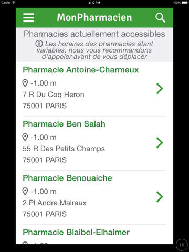
Task: Click location pin for Pharmacie Antoine-Charmeux
Action: pos(25,83)
